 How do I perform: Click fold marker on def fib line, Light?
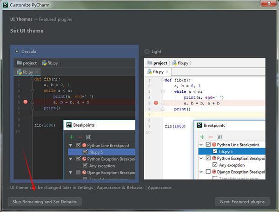(163, 80)
